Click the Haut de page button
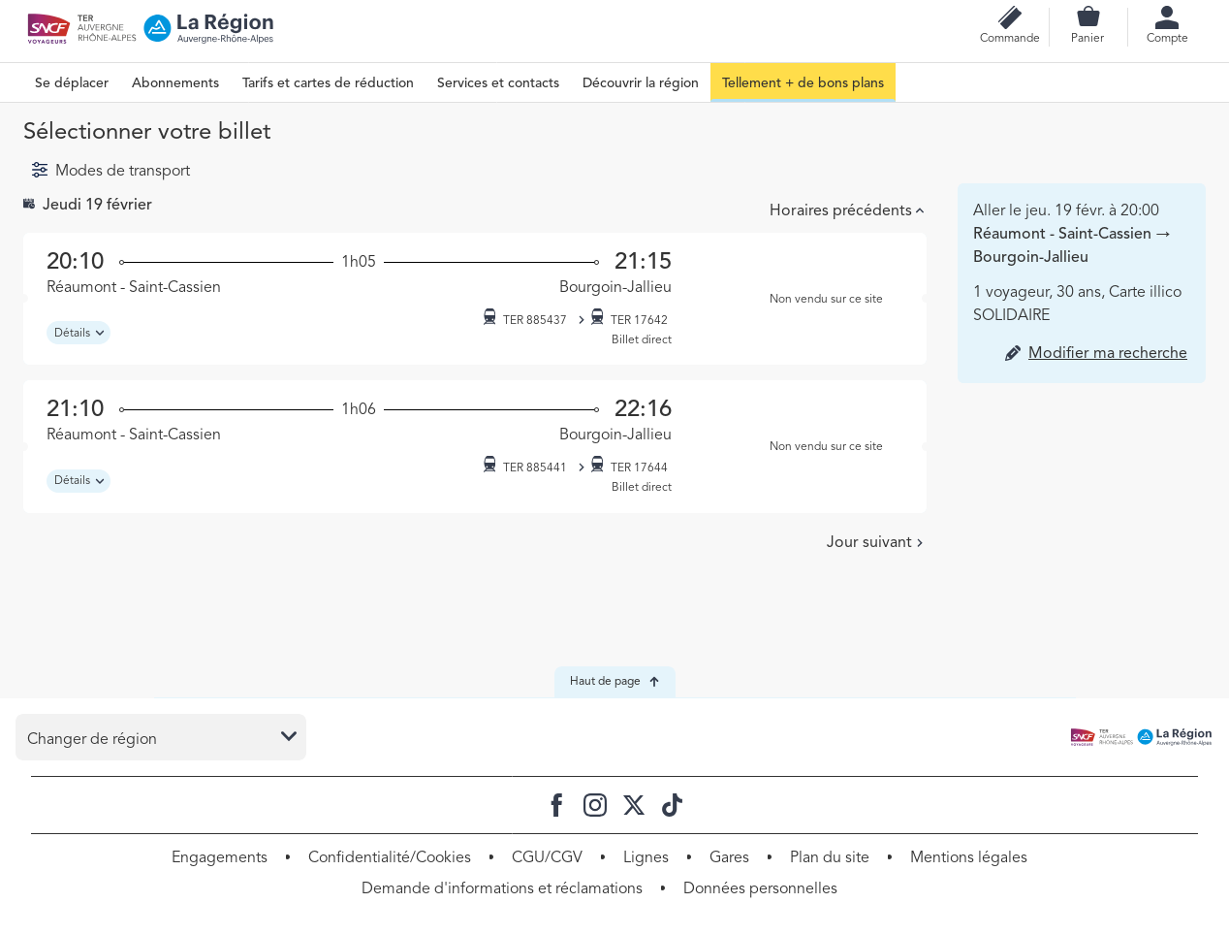1229x935 pixels. 614,682
